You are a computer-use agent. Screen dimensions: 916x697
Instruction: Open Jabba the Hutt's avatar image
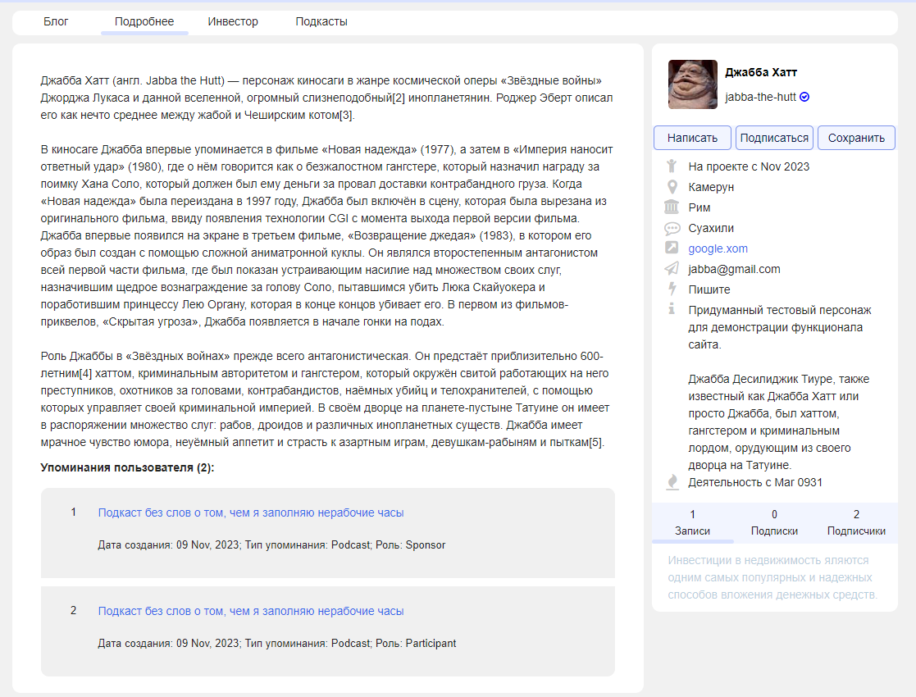[693, 84]
